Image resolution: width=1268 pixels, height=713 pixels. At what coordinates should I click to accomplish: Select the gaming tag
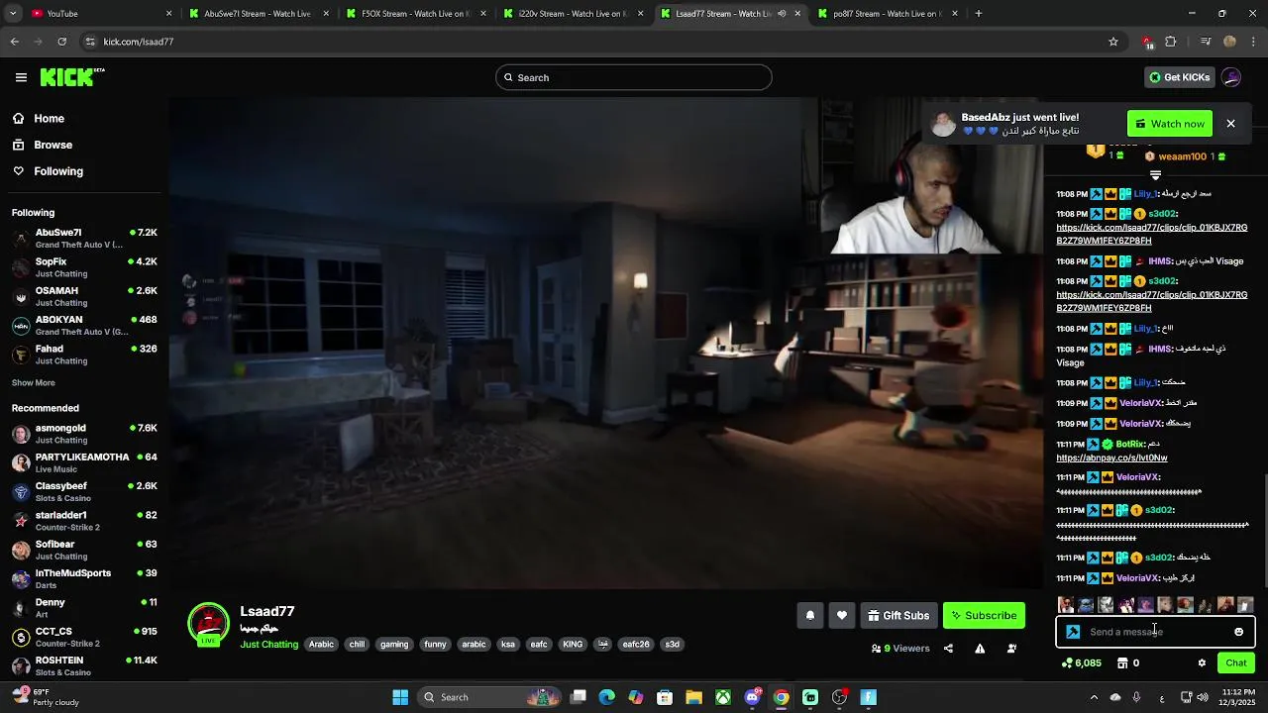pyautogui.click(x=394, y=645)
